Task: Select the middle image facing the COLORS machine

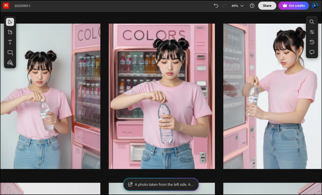Action: tap(162, 96)
